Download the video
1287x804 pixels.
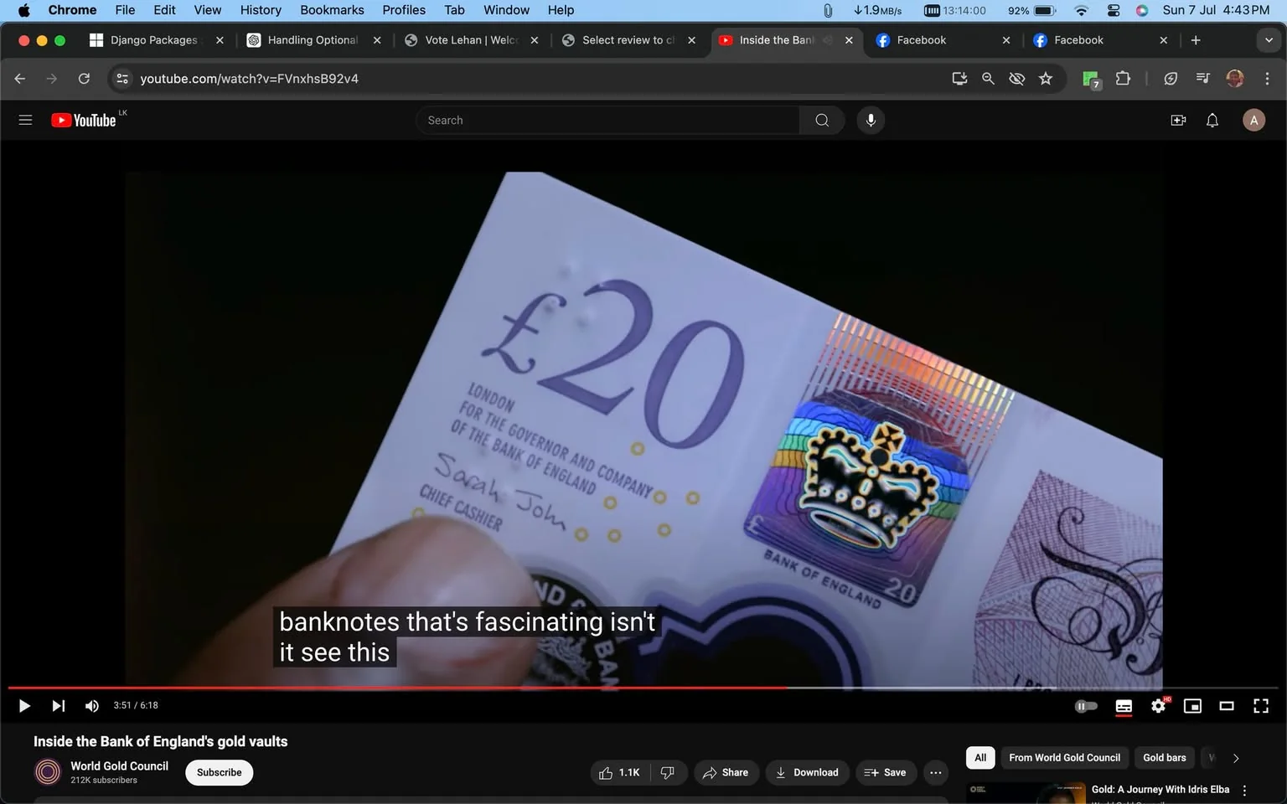[x=807, y=772]
